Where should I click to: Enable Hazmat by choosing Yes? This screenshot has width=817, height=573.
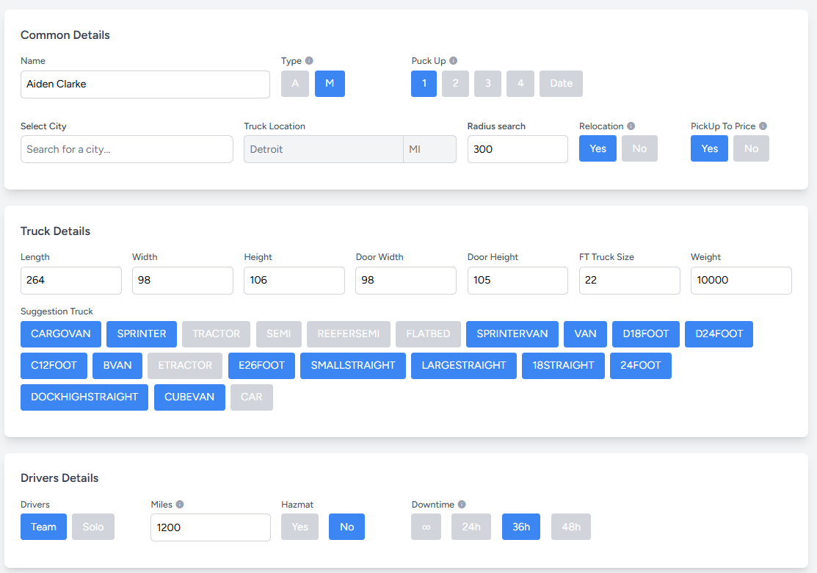click(299, 527)
